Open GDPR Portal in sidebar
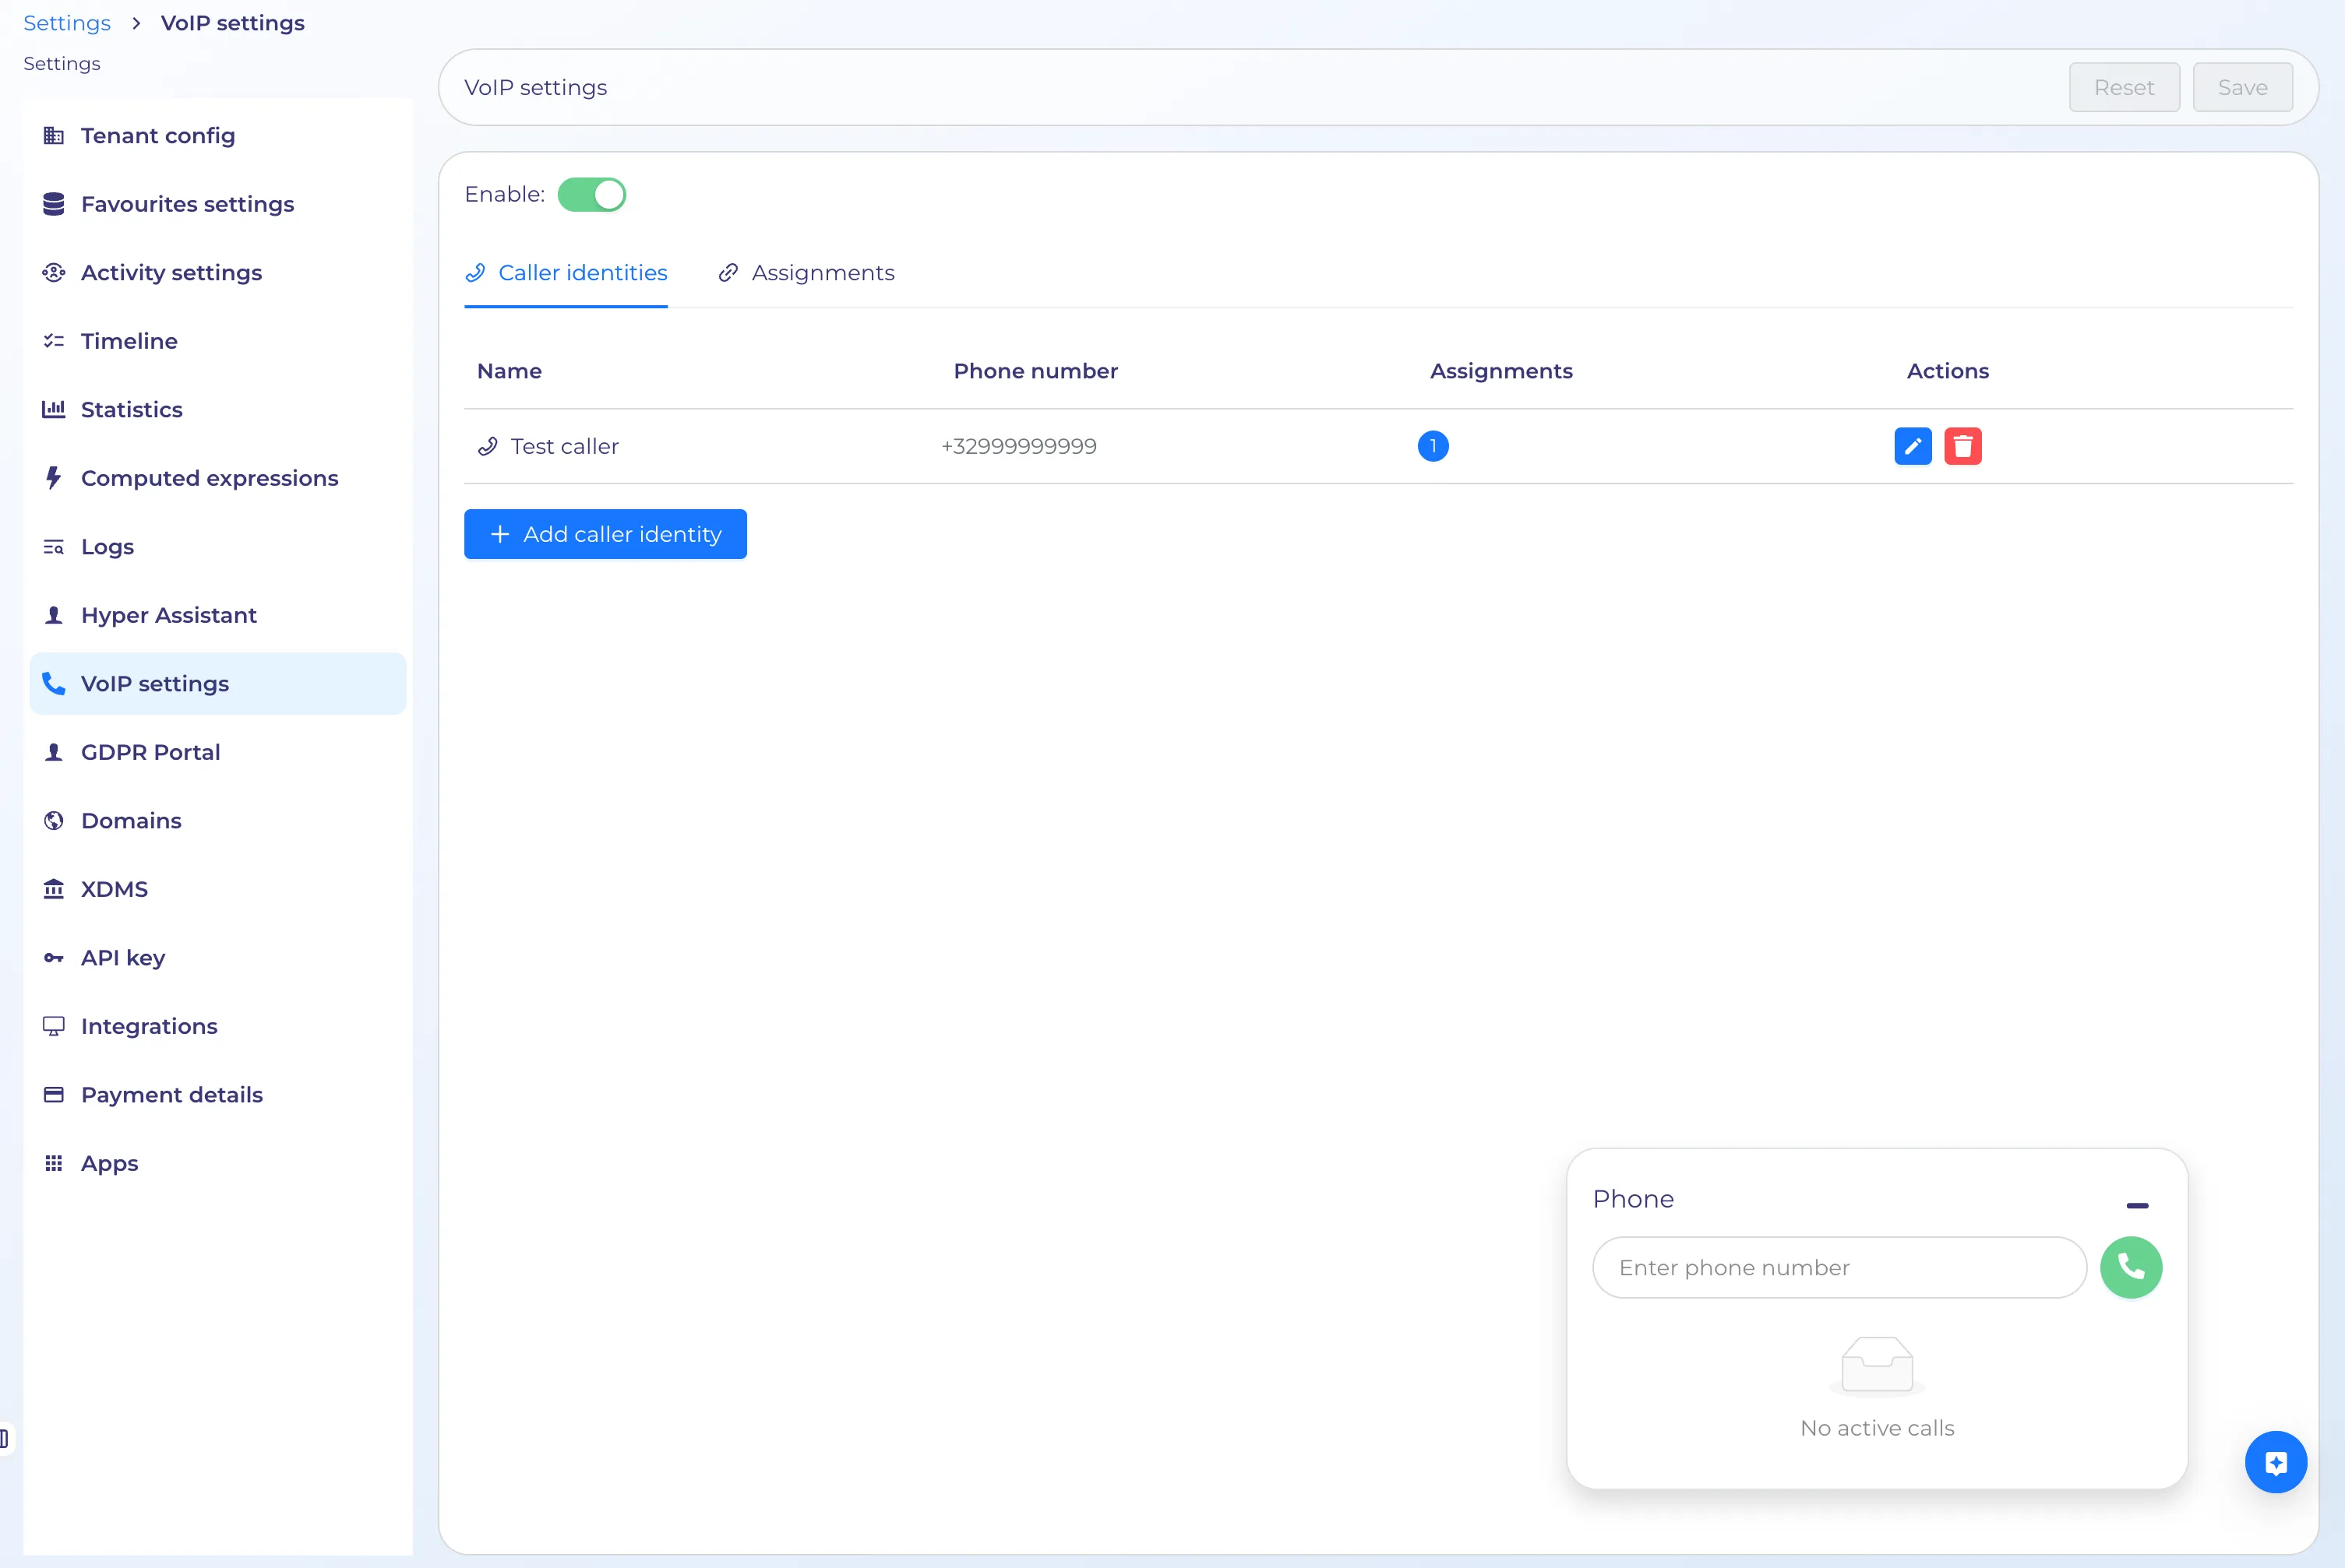 pos(218,752)
